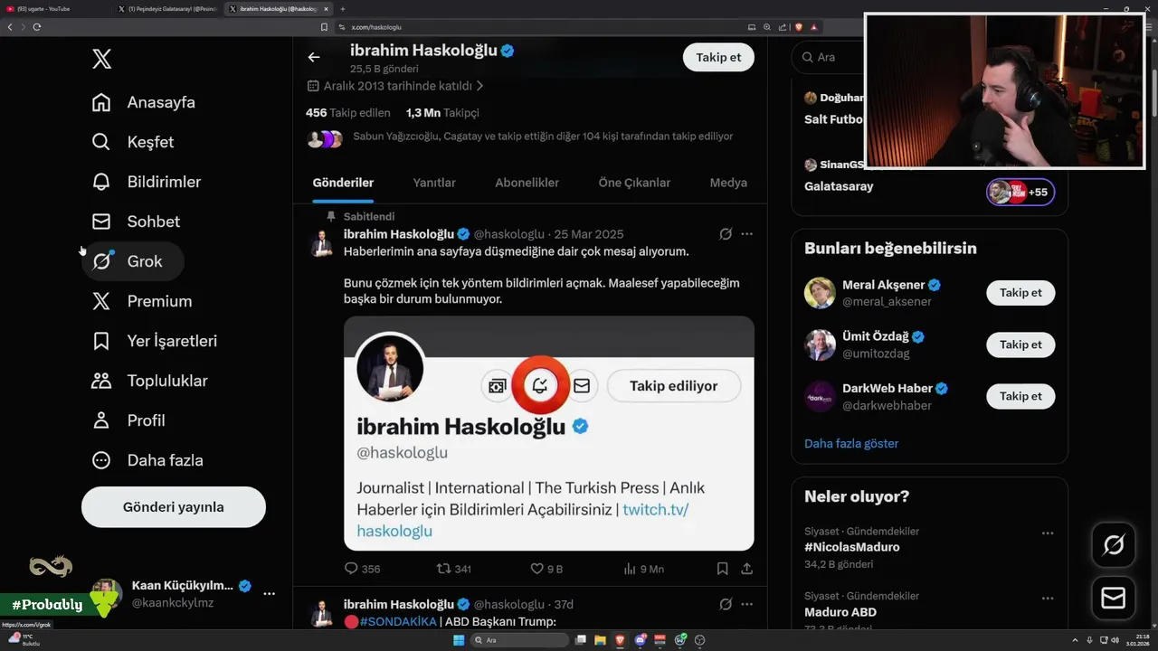Viewport: 1158px width, 651px height.
Task: Switch to Öne Çıkanlar tab
Action: [x=634, y=183]
